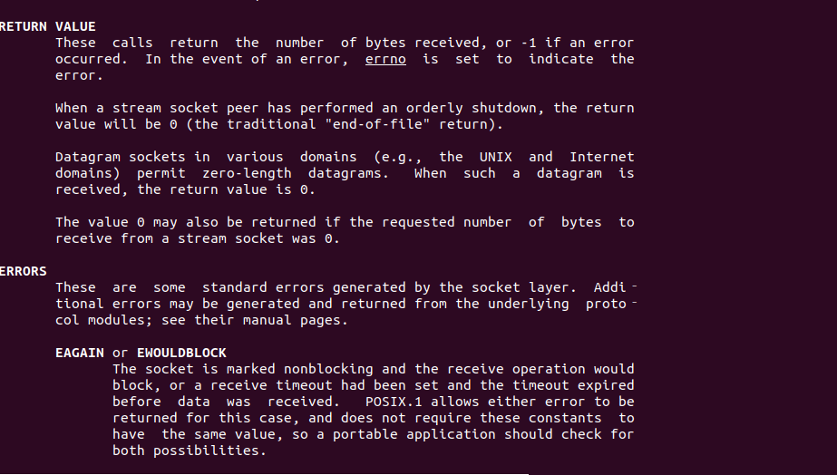Click the word possibilities

coord(209,451)
